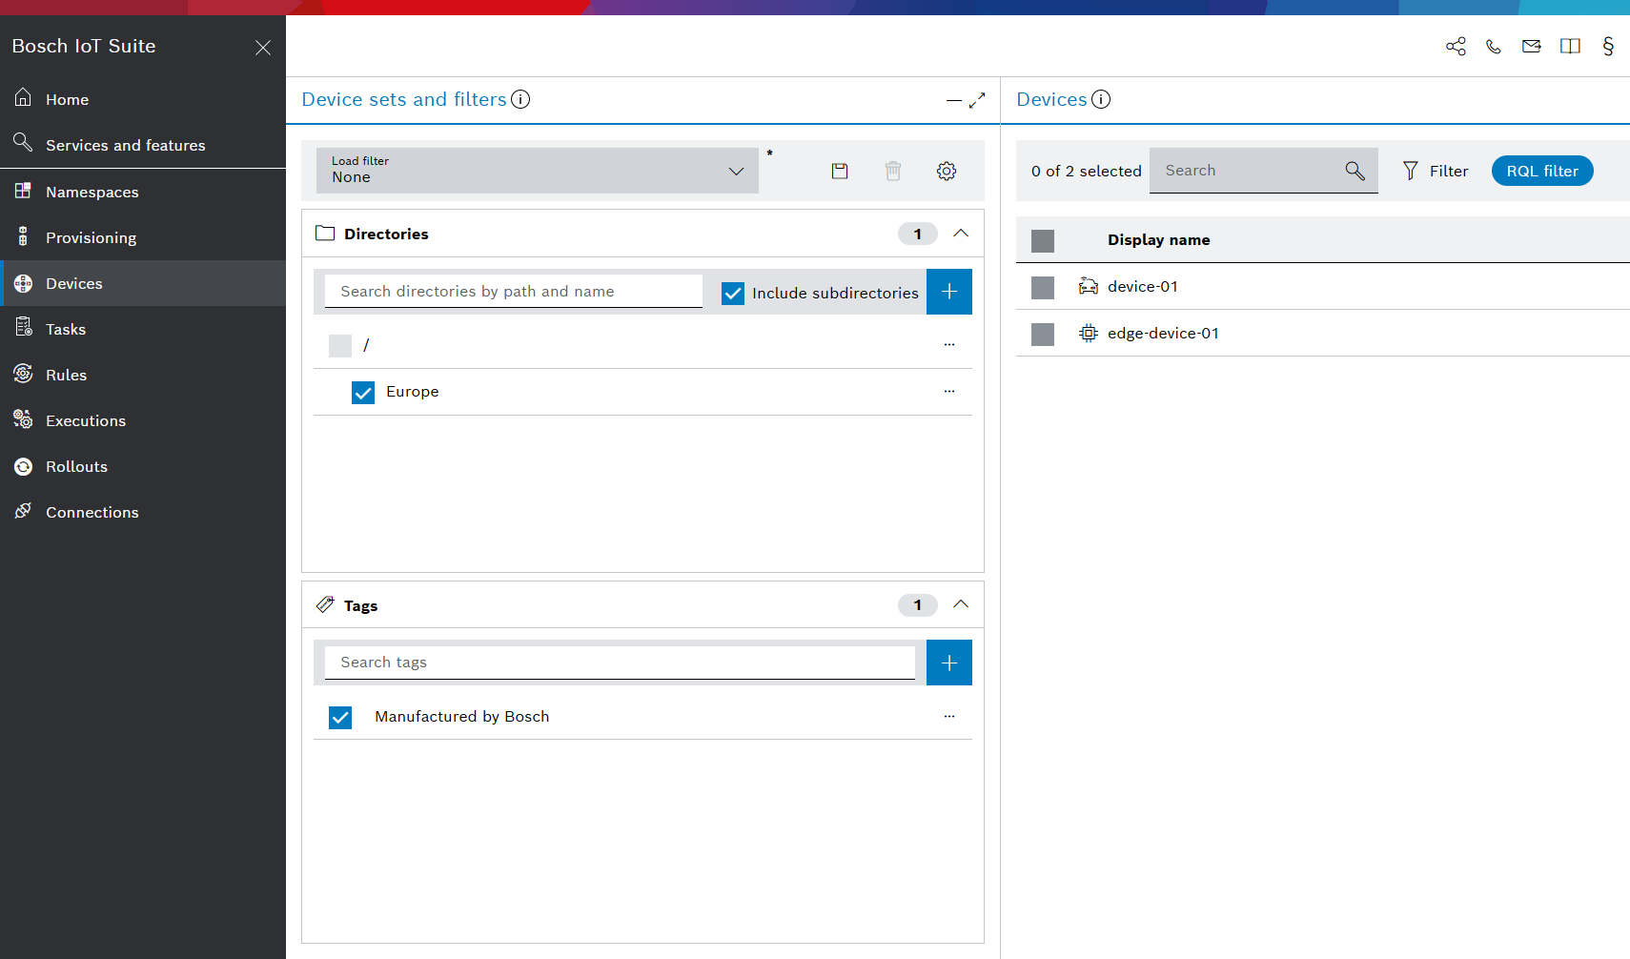Select Devices in the sidebar
The width and height of the screenshot is (1630, 959).
coord(143,283)
